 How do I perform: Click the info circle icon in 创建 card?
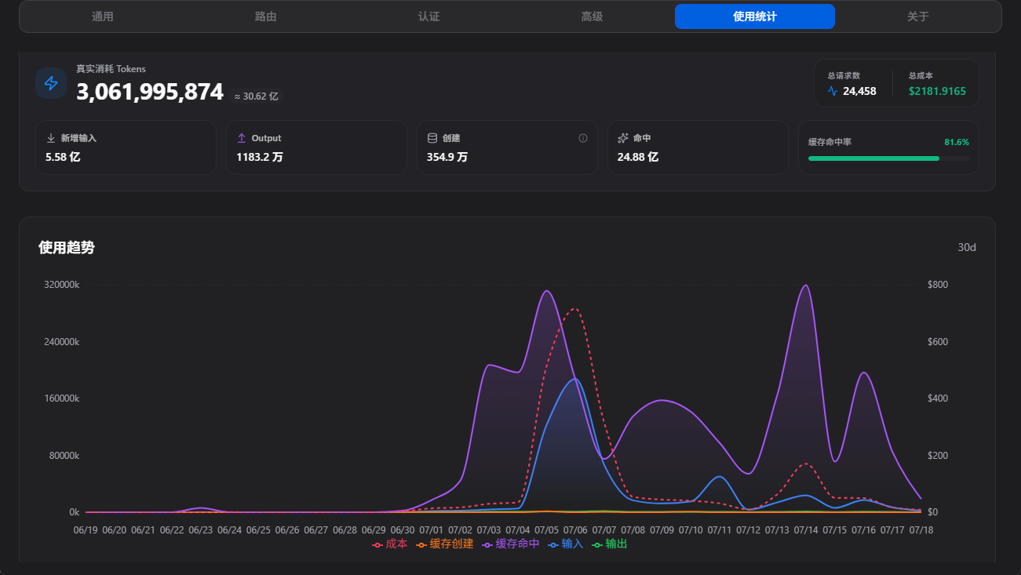[x=583, y=138]
